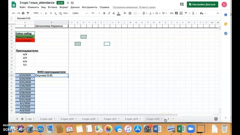Screen dimensions: 240x135
Task: Open the Инструменты menu
Action: 90,7
